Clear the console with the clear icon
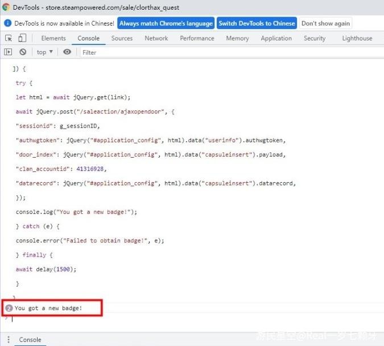 click(x=23, y=52)
